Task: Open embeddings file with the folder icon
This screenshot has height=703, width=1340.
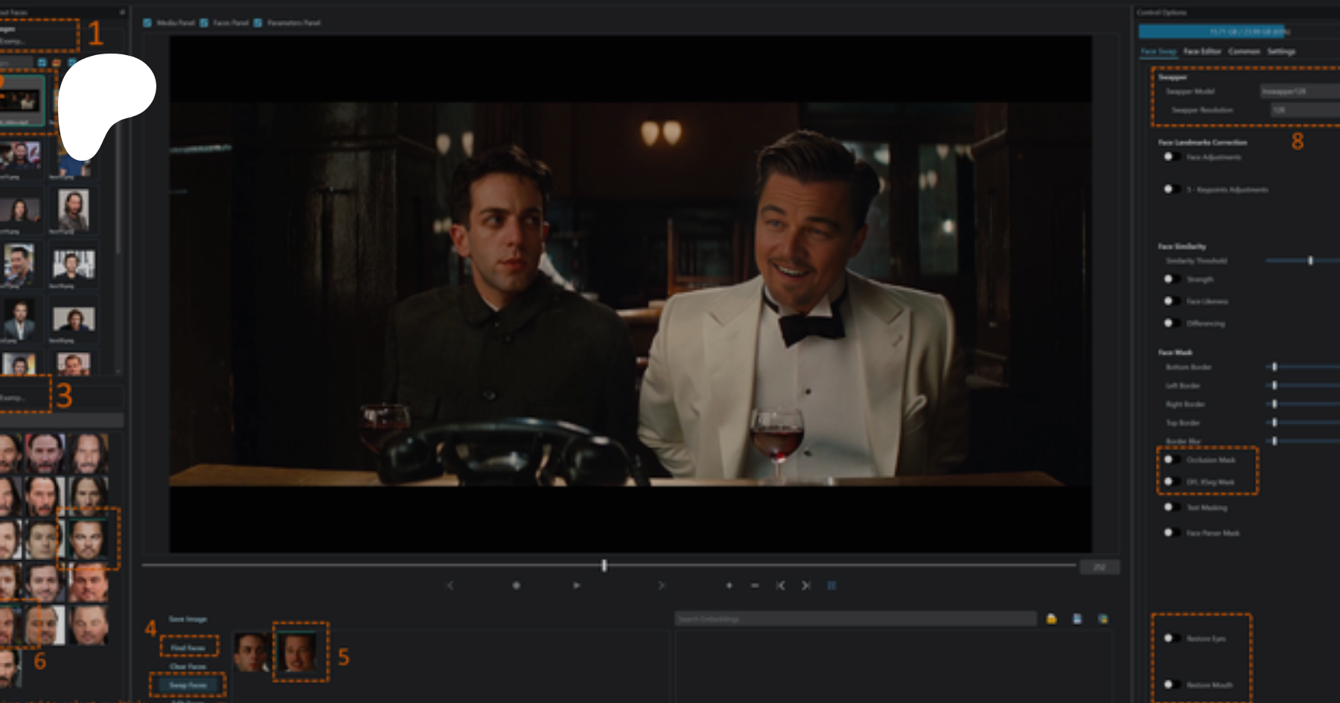Action: coord(1051,619)
